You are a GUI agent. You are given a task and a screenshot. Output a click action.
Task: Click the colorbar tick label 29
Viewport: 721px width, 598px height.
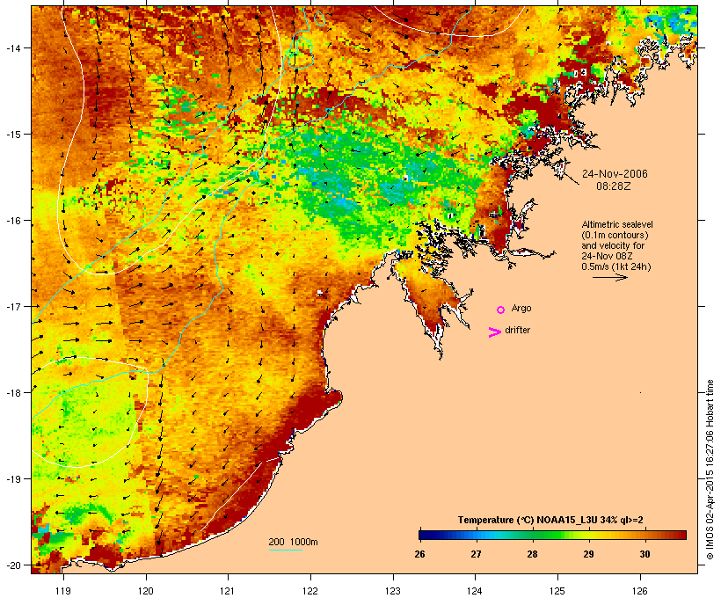click(588, 554)
